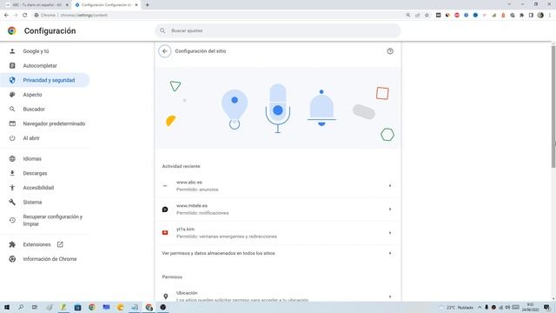Show hidden system tray icons
The image size is (556, 313).
pyautogui.click(x=480, y=307)
